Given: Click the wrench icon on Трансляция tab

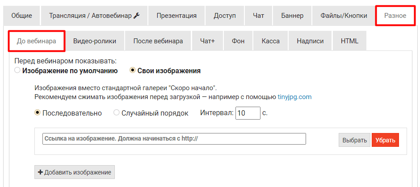Looking at the screenshot, I should point(137,16).
